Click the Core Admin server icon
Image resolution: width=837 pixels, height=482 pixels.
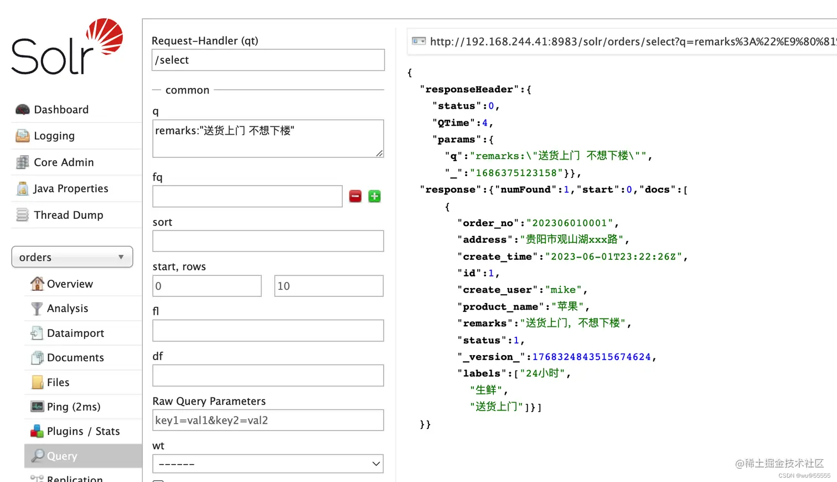pyautogui.click(x=23, y=162)
